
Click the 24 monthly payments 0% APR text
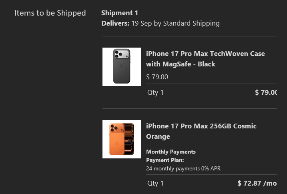coord(183,168)
